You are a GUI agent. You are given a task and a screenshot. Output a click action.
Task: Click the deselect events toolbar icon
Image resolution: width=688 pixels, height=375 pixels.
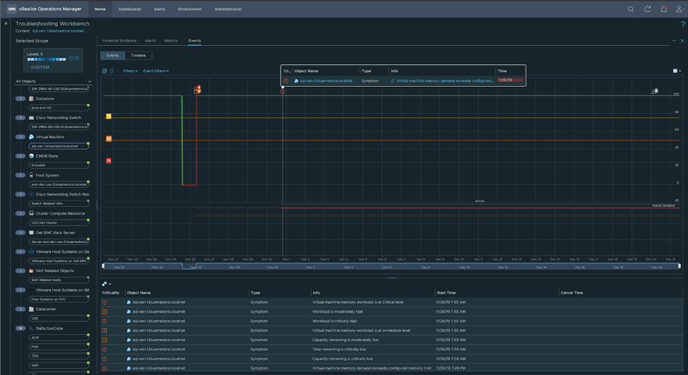[112, 71]
